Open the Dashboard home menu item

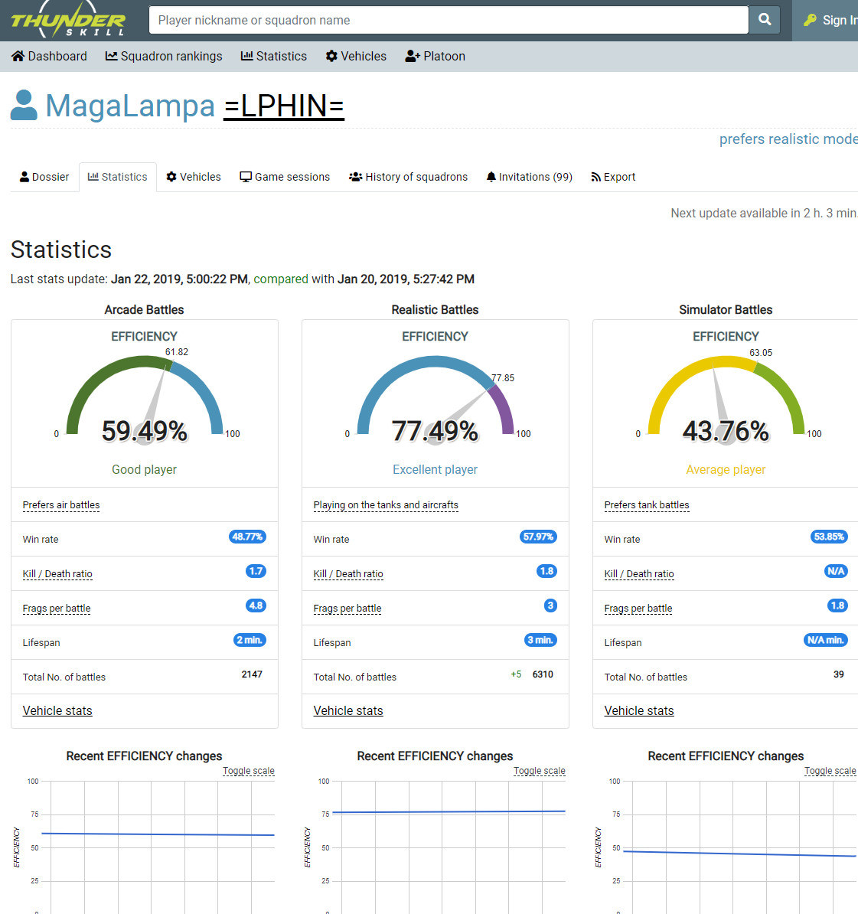click(x=50, y=56)
